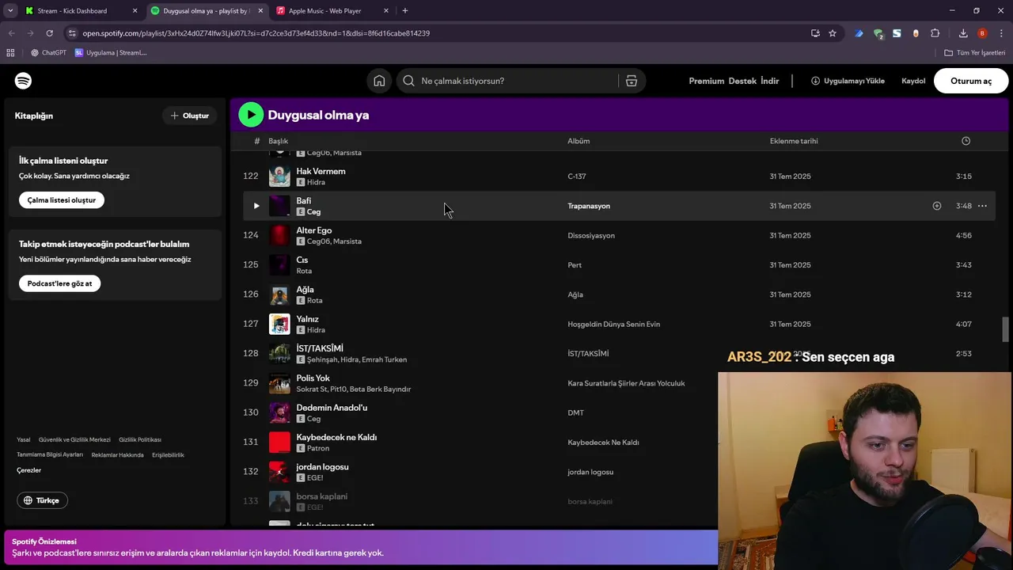
Task: Open the ChatGPT bookmark
Action: tap(48, 53)
